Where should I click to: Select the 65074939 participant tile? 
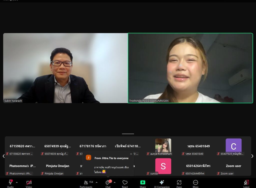(57, 147)
